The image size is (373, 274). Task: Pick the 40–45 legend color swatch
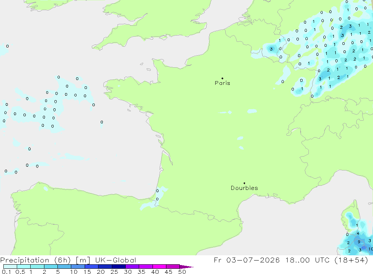[159, 267]
